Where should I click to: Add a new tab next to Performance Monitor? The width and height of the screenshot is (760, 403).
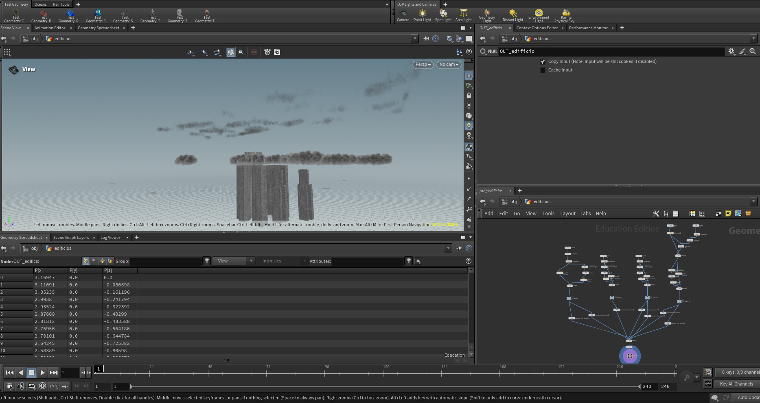(622, 28)
